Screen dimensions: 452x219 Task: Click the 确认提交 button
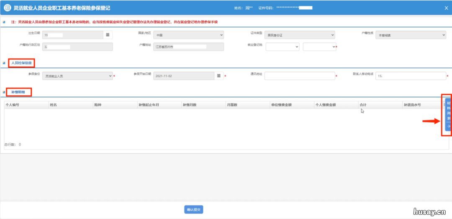click(194, 210)
